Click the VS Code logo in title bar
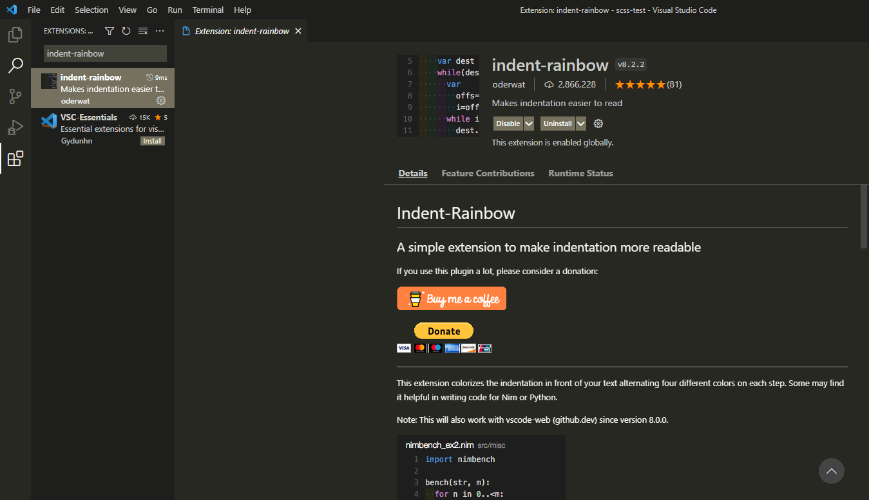The image size is (869, 500). coord(11,10)
